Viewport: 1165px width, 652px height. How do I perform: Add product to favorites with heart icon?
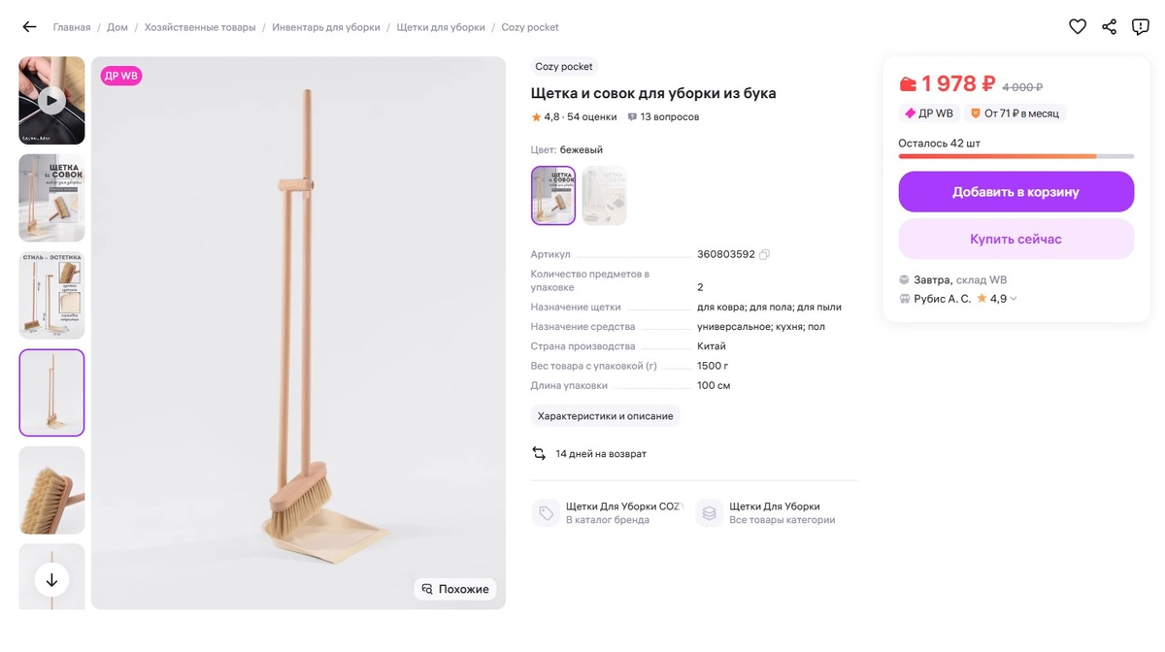tap(1078, 27)
